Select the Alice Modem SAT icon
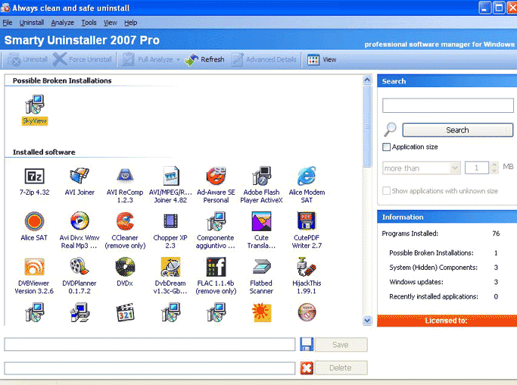This screenshot has height=385, width=517. coord(306,177)
